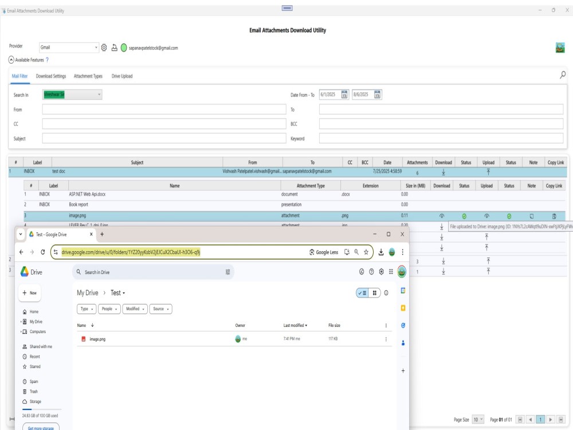Switch to Drive Upload tab
The width and height of the screenshot is (573, 430).
[x=122, y=76]
